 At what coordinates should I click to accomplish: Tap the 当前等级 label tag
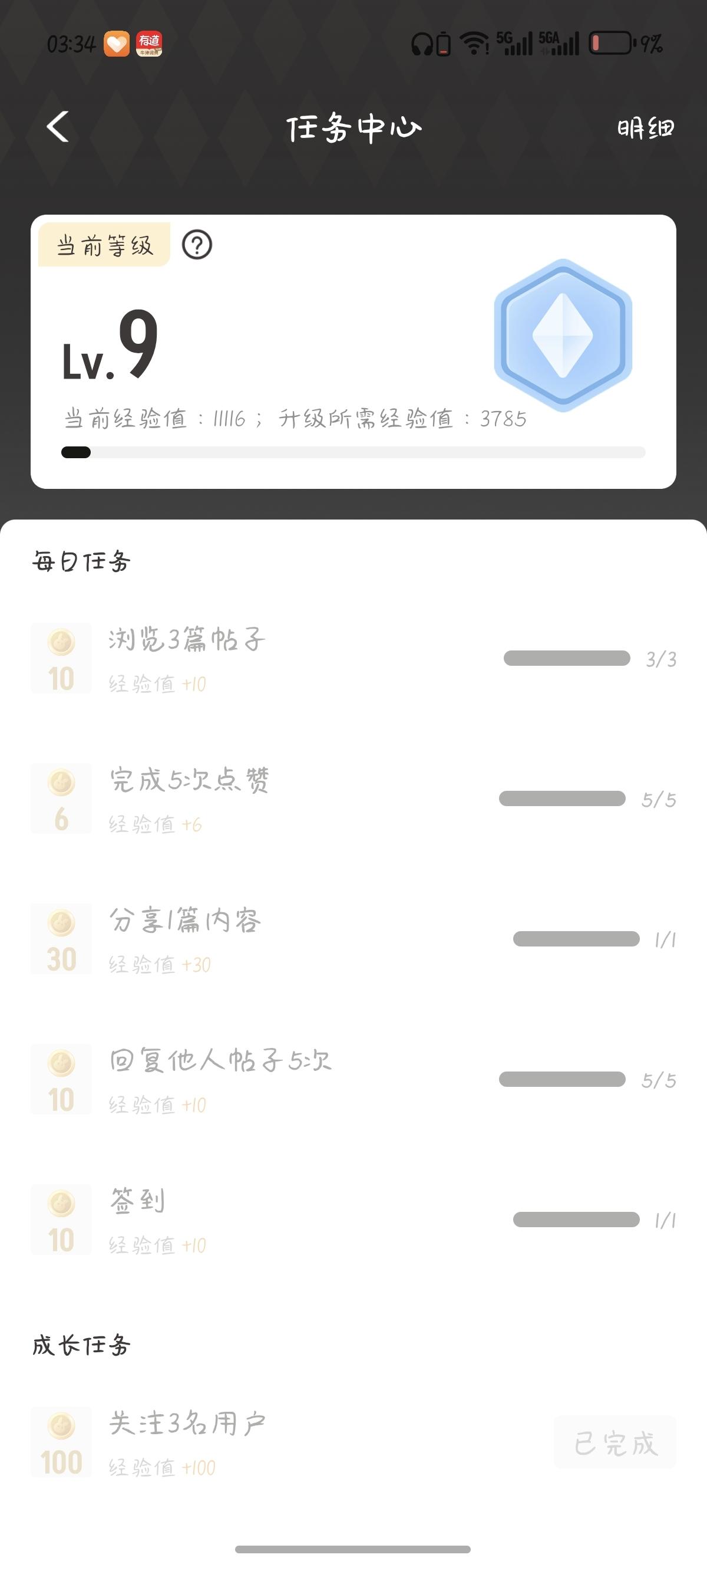point(104,245)
